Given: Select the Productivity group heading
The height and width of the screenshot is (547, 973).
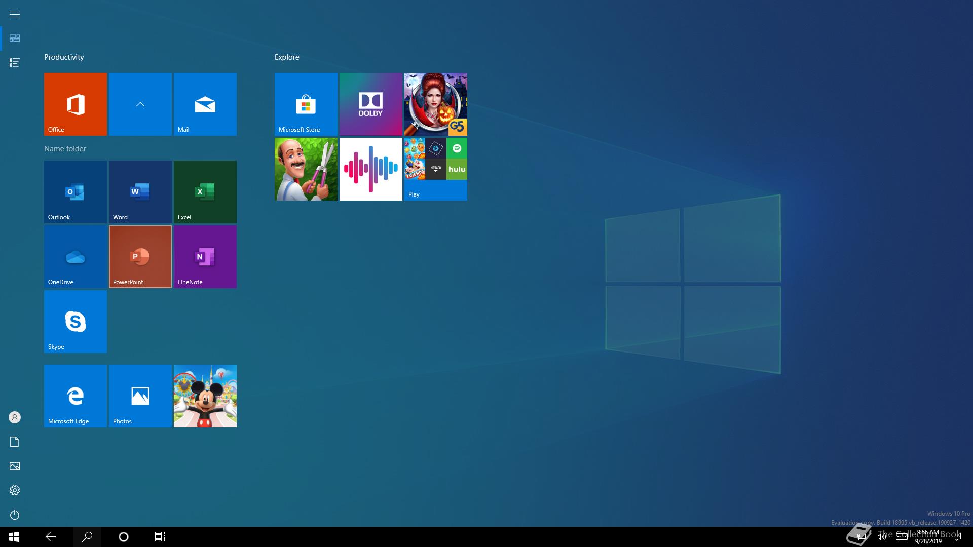Looking at the screenshot, I should point(64,57).
